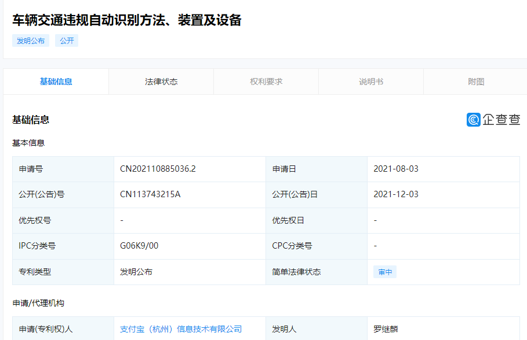Click inventor name 罗继麟
The image size is (527, 340).
click(386, 329)
